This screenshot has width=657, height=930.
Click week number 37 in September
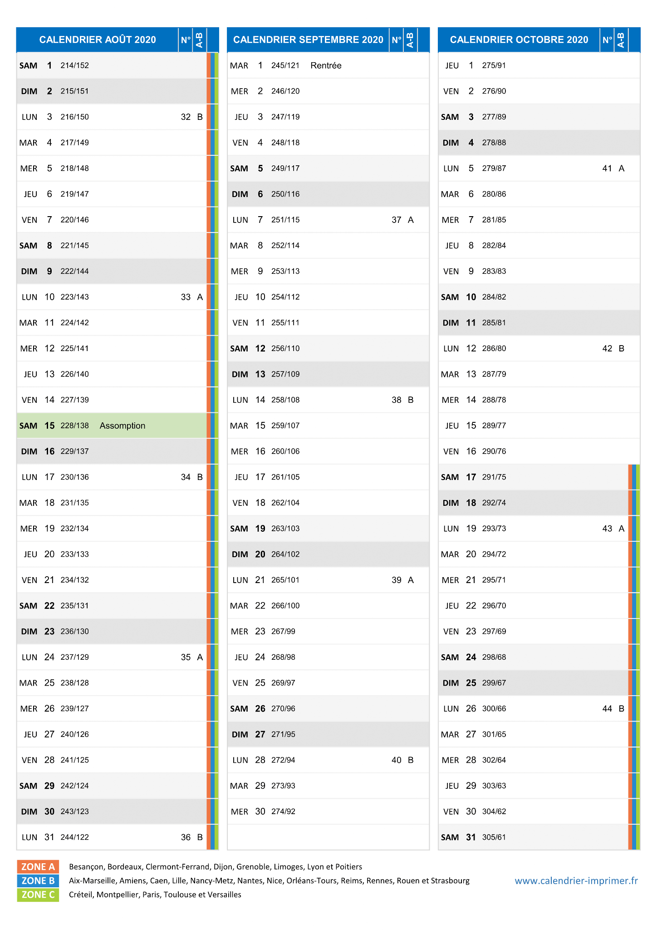click(x=397, y=220)
